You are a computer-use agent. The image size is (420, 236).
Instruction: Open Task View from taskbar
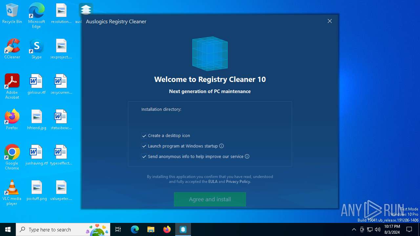pos(118,229)
